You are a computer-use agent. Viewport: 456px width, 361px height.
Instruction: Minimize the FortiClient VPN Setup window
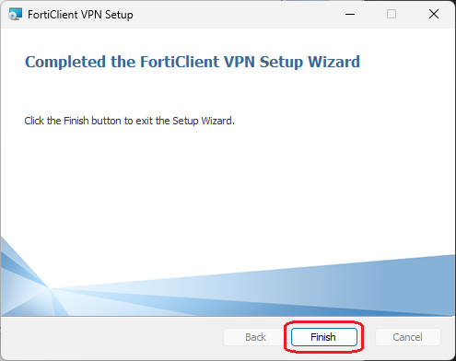point(350,14)
